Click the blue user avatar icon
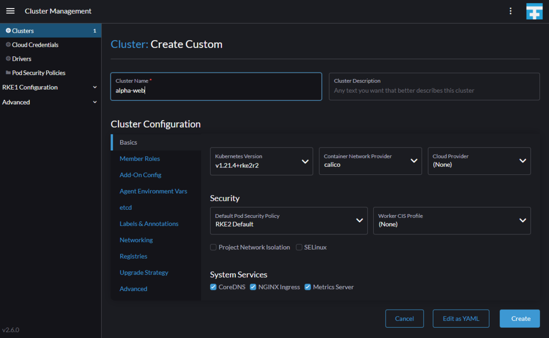The height and width of the screenshot is (338, 549). (x=535, y=11)
